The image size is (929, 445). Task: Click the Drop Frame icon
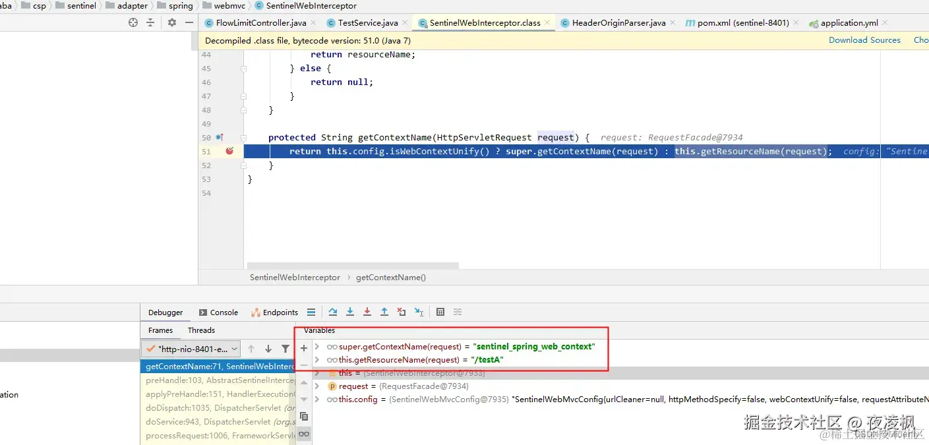[402, 312]
